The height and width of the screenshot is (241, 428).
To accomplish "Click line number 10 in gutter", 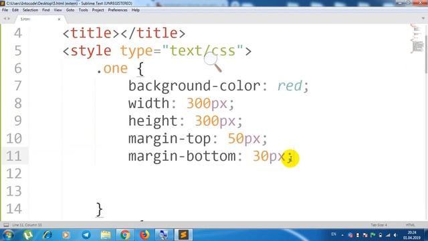I will point(14,139).
